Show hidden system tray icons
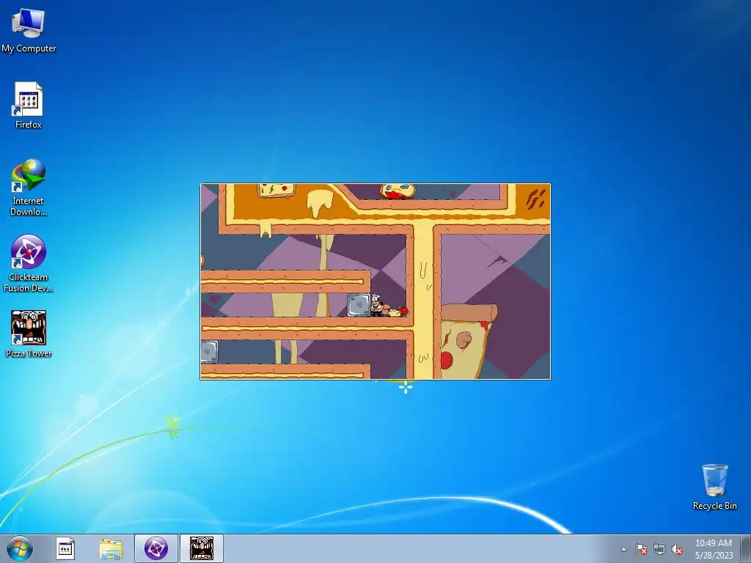Viewport: 751px width, 563px height. coord(623,549)
